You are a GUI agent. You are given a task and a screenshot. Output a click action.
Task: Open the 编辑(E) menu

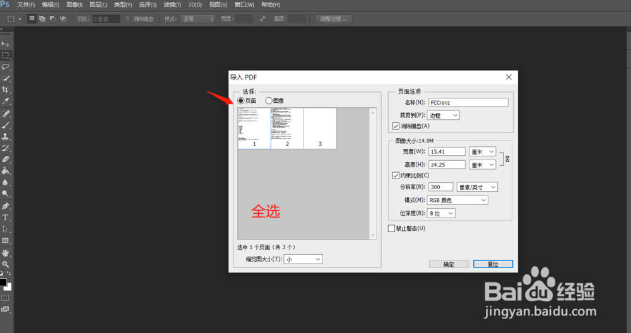point(50,5)
